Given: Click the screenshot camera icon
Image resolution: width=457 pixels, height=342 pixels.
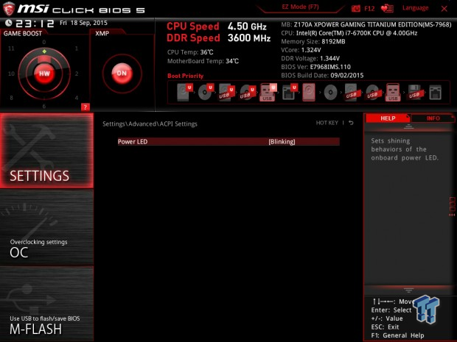Looking at the screenshot, I should click(355, 8).
